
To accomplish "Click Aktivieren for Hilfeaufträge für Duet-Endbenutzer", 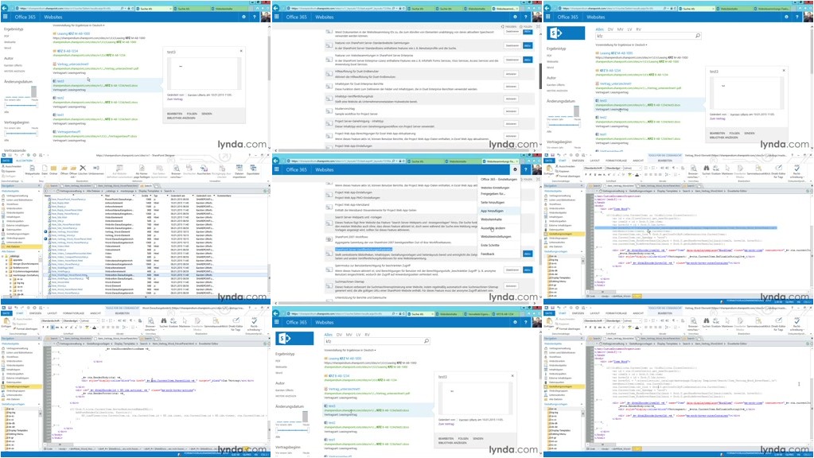I will pyautogui.click(x=511, y=74).
